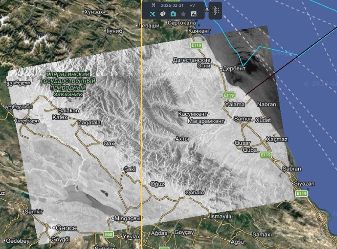Image resolution: width=337 pixels, height=249 pixels.
Task: Click the Xaçmaz town label
Action: [x=277, y=139]
